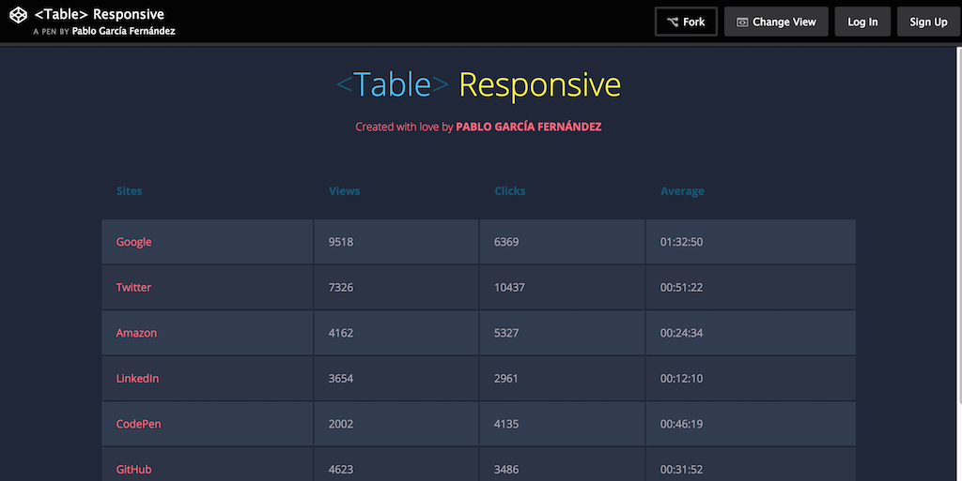Open the LinkedIn site link
Screen dimensions: 962x481
click(x=137, y=379)
